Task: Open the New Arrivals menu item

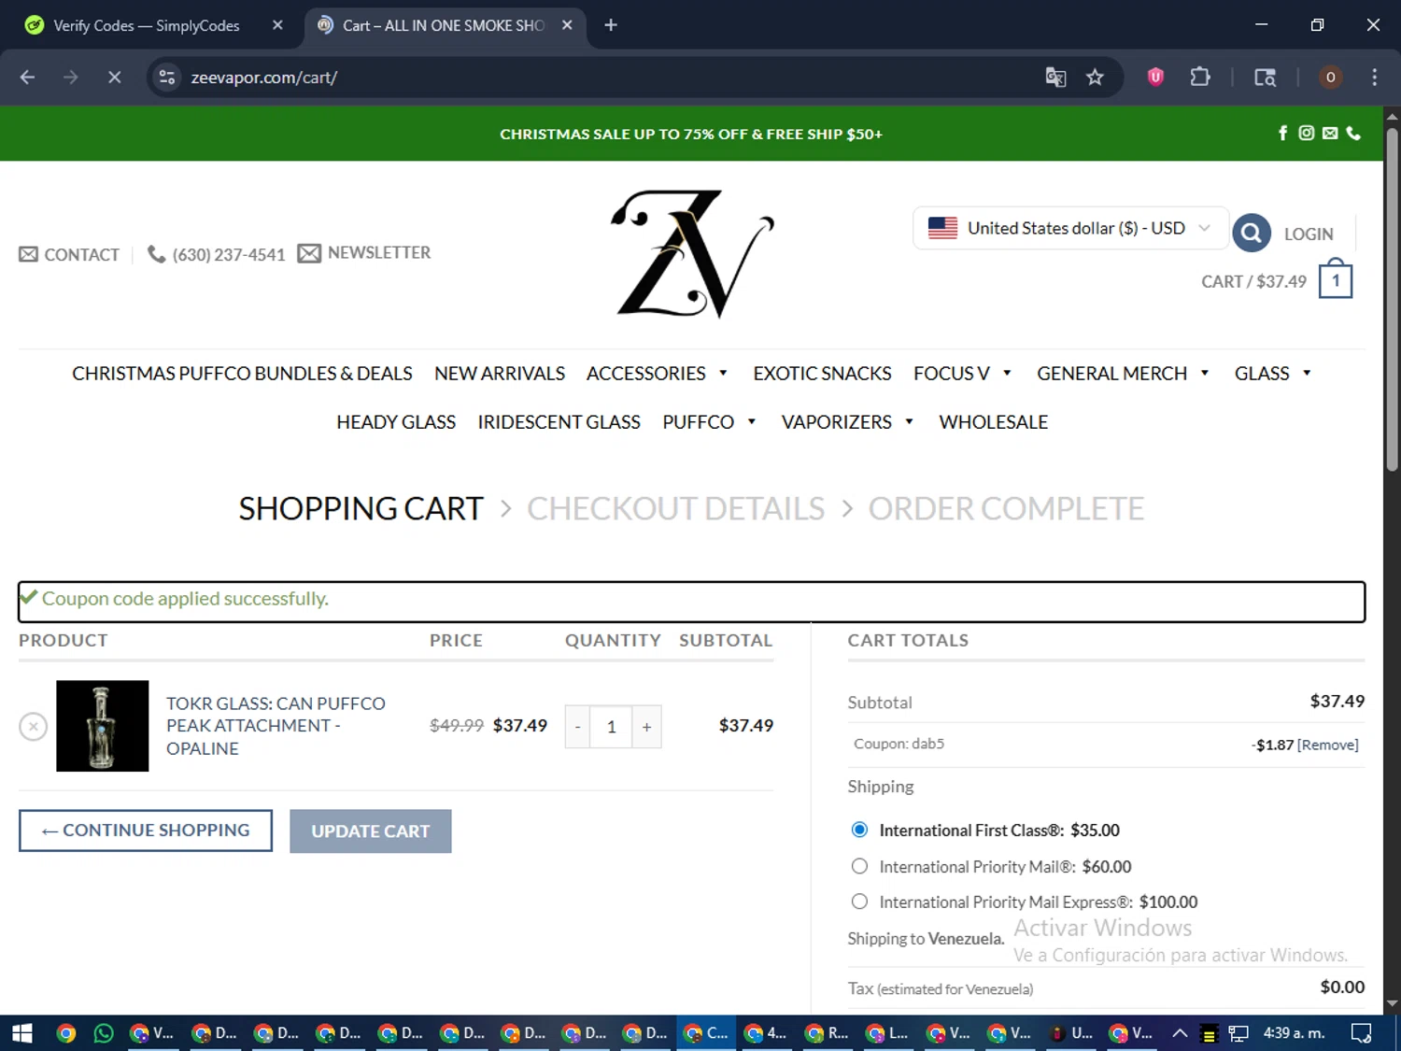Action: 500,373
